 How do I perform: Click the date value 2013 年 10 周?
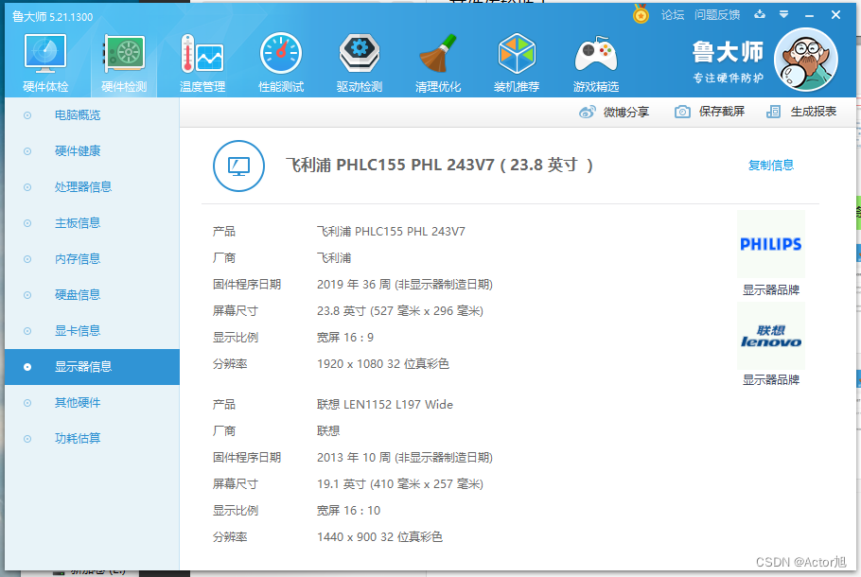(354, 457)
